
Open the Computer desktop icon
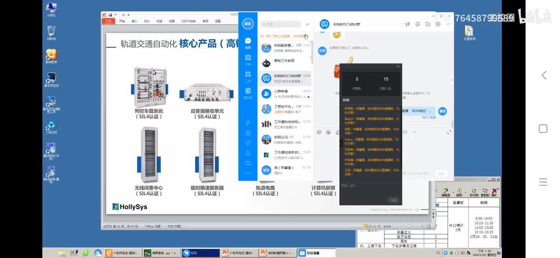tap(51, 9)
